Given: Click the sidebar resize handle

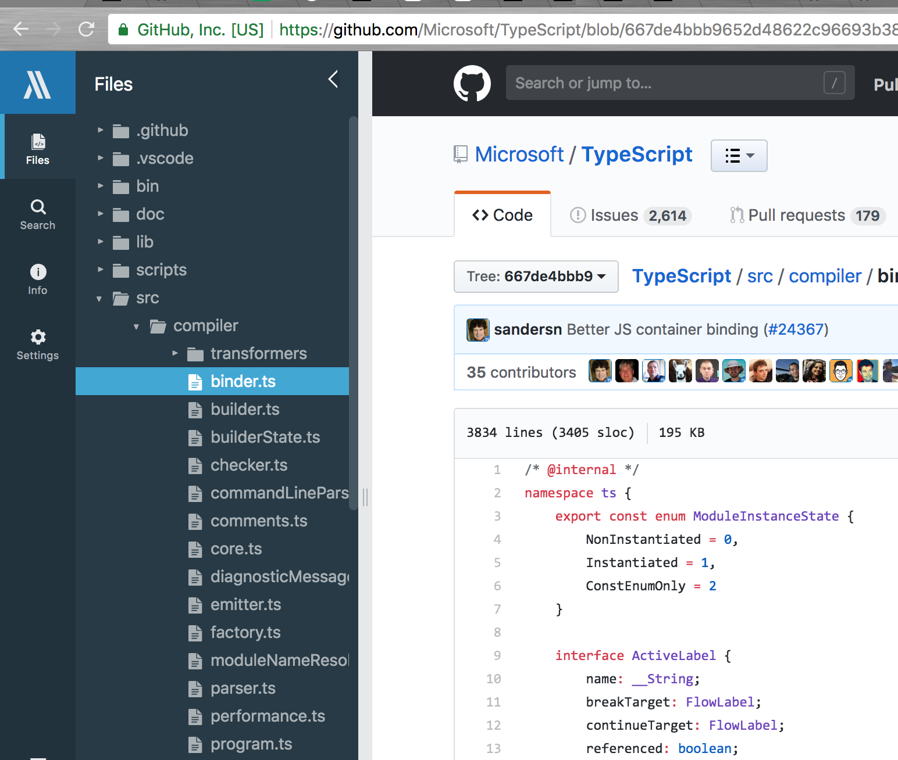Looking at the screenshot, I should tap(365, 497).
